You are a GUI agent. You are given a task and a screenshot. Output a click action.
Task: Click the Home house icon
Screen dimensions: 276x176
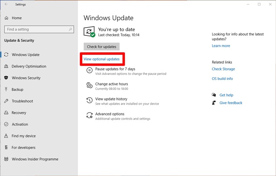(x=7, y=18)
